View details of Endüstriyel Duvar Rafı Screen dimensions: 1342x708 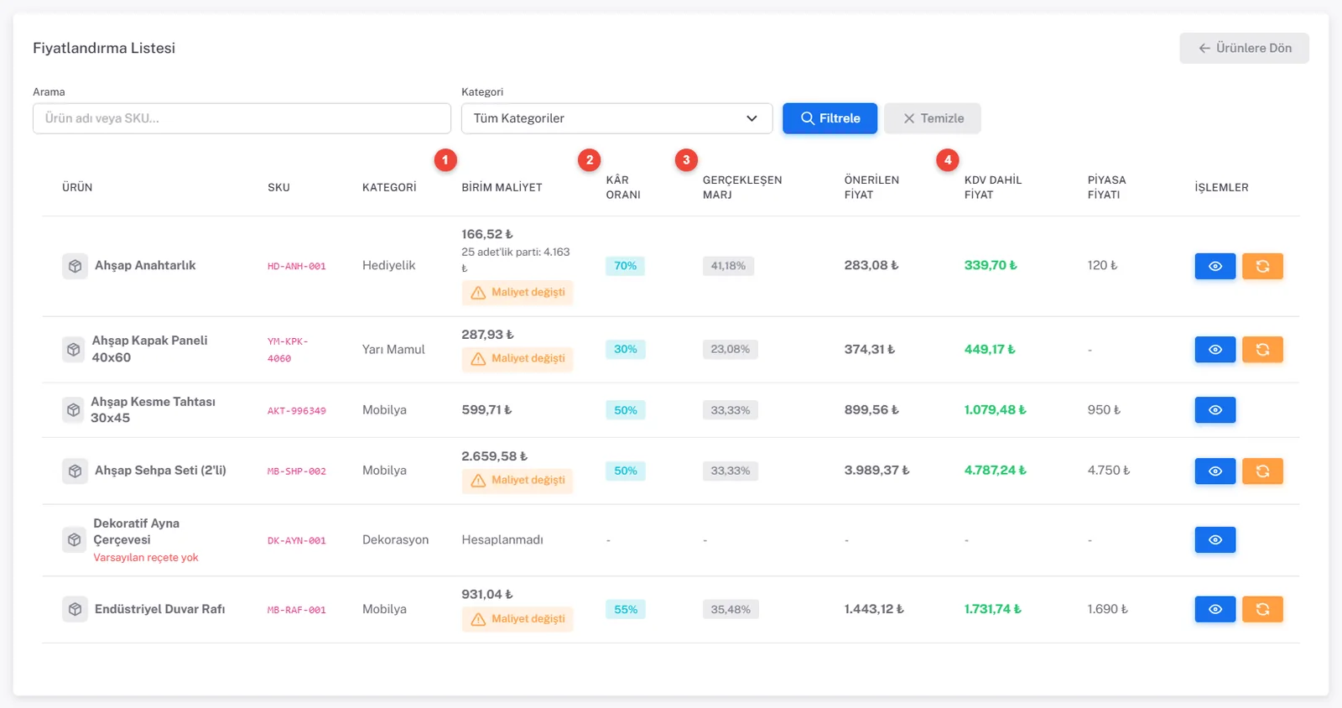pyautogui.click(x=1215, y=609)
